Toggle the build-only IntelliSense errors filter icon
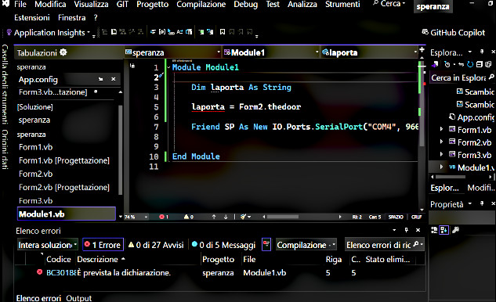This screenshot has width=496, height=302. 266,245
